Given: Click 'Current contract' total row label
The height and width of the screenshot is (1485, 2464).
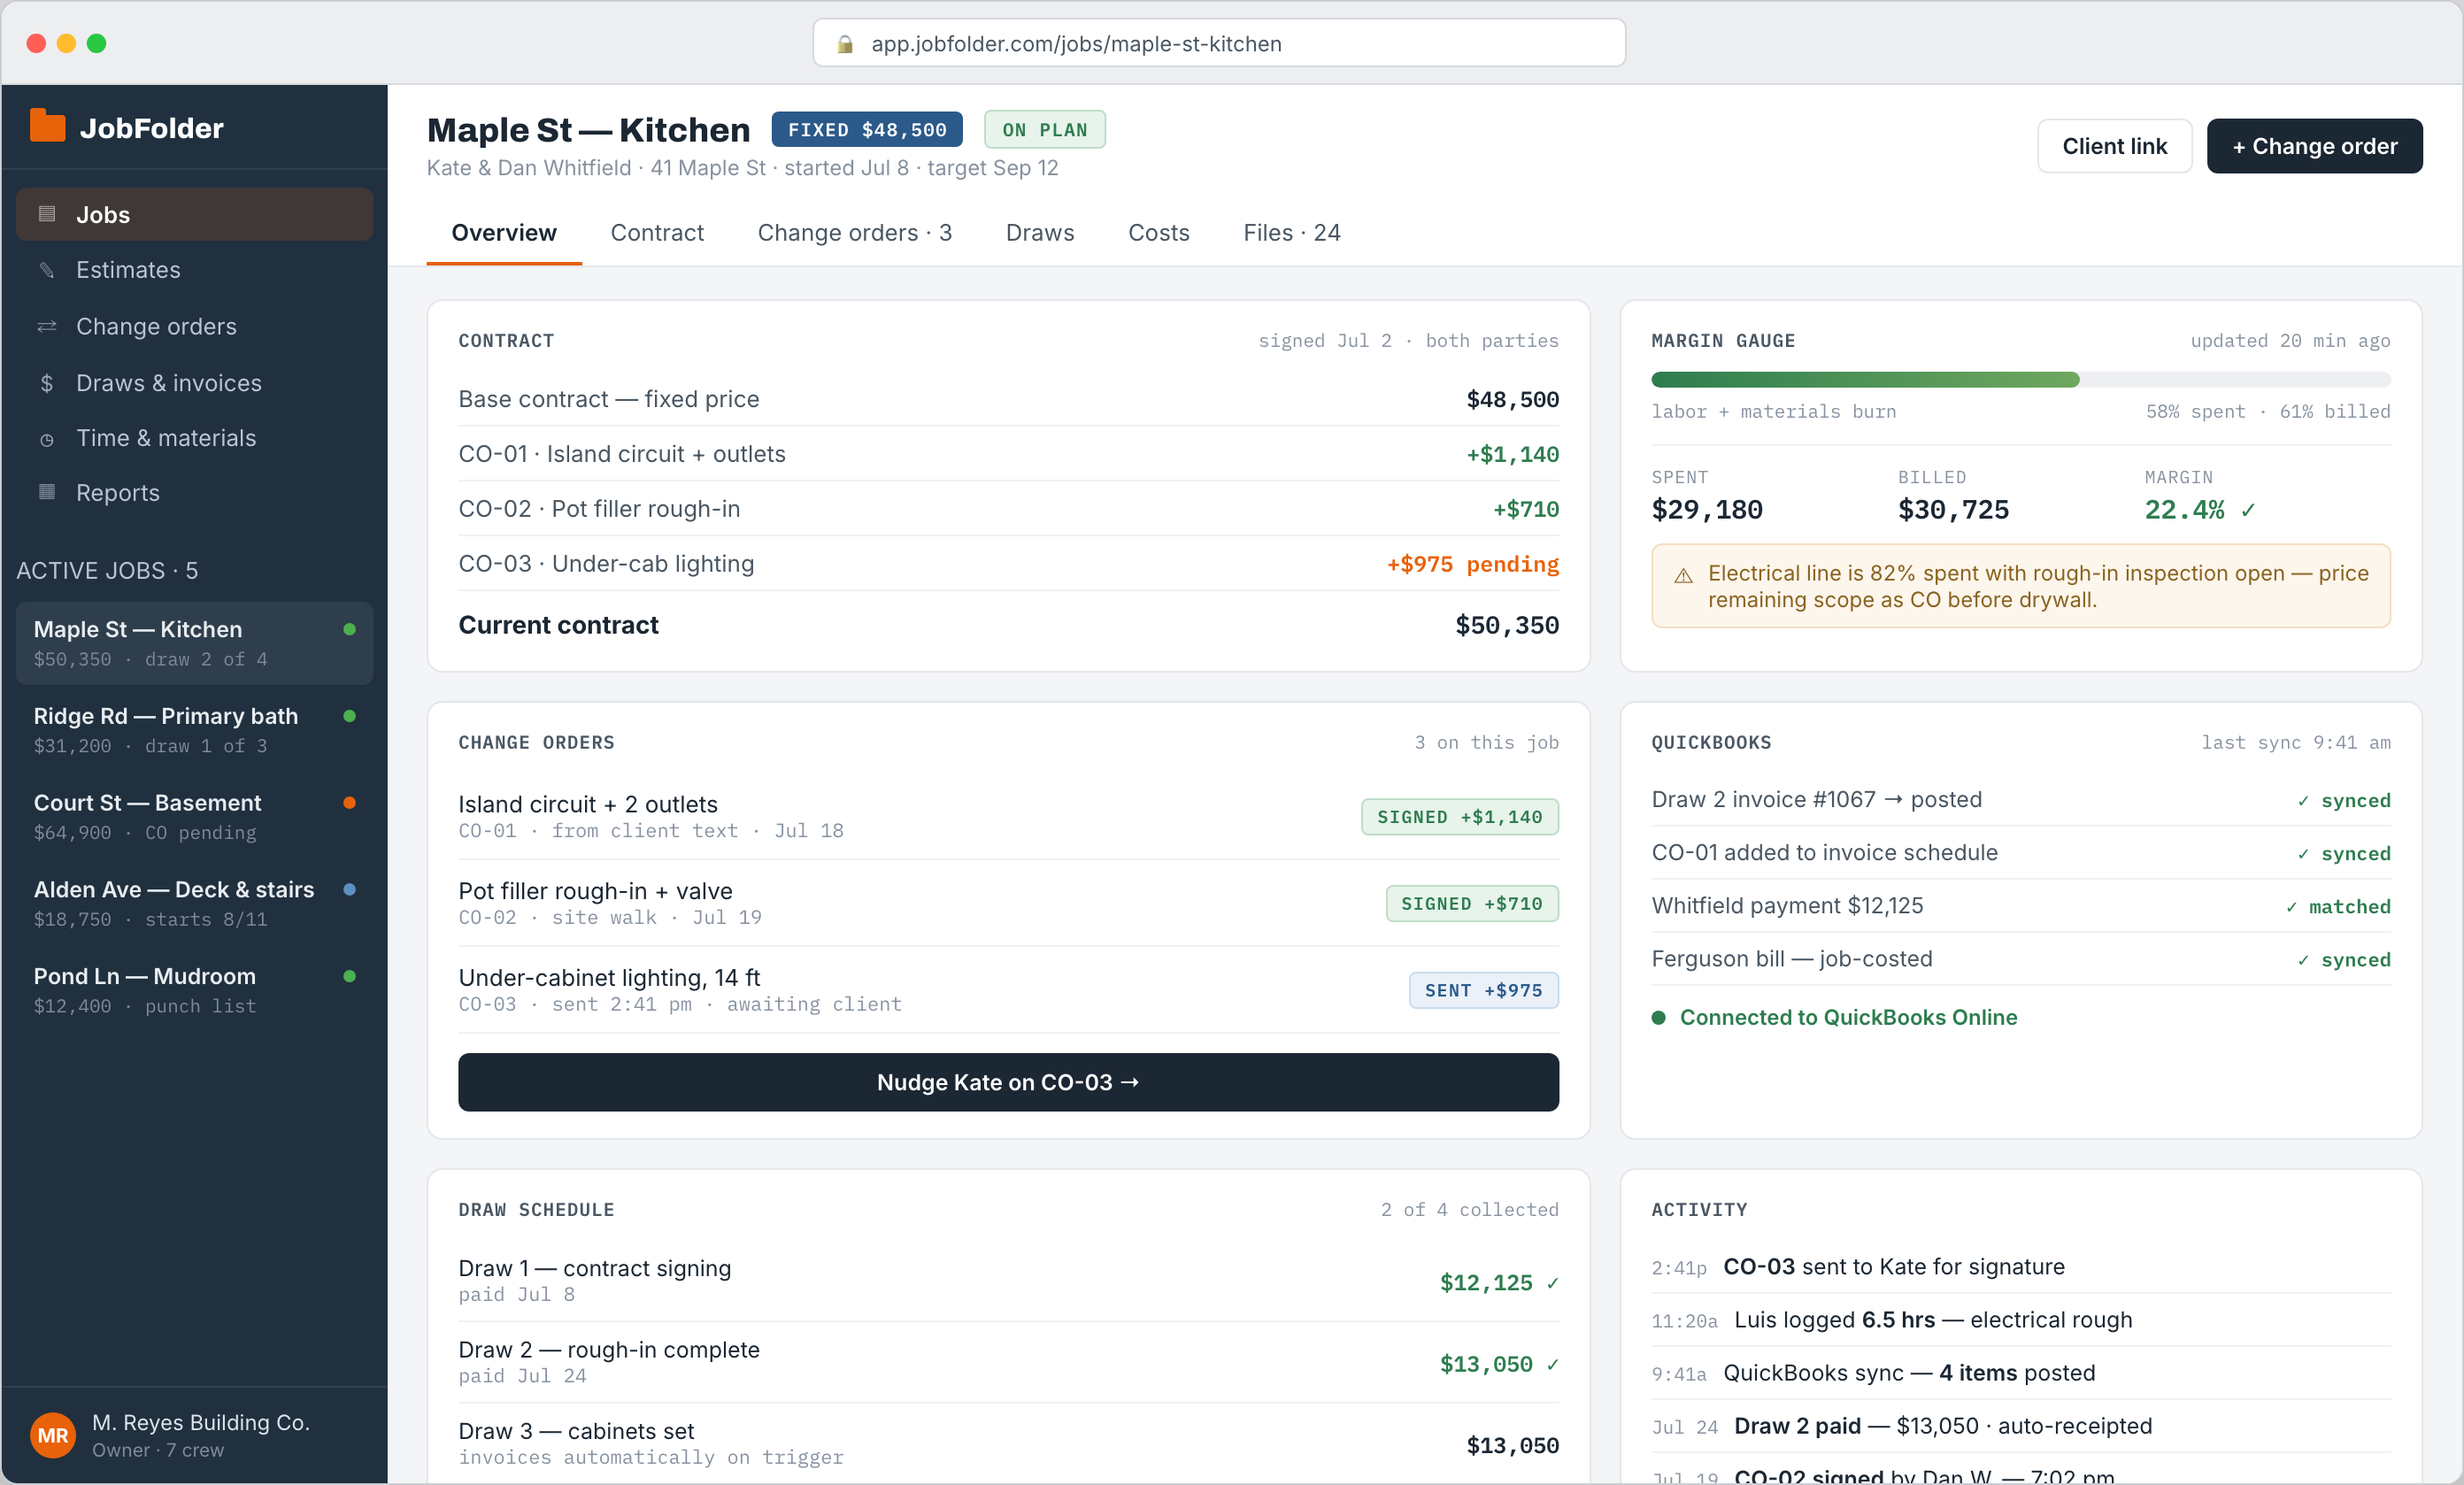Looking at the screenshot, I should (x=558, y=625).
